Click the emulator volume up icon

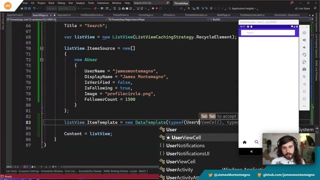(304, 40)
